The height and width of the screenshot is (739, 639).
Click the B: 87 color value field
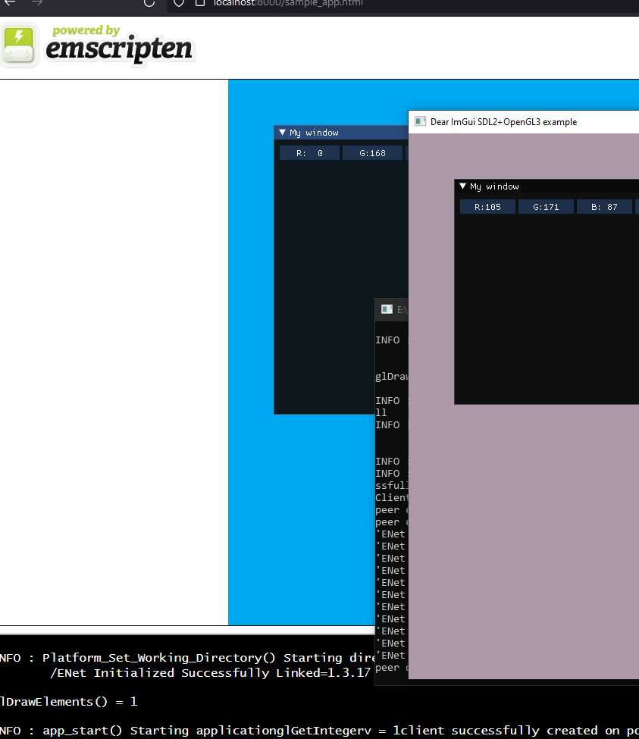click(x=604, y=206)
